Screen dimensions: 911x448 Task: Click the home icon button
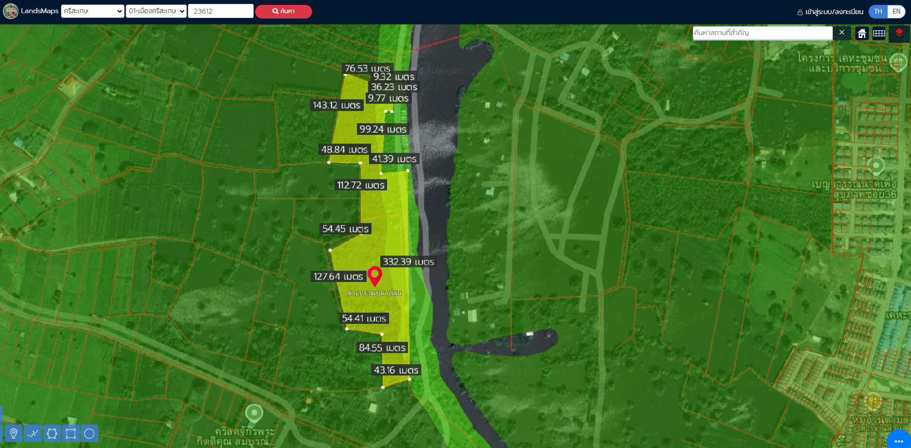pyautogui.click(x=862, y=33)
